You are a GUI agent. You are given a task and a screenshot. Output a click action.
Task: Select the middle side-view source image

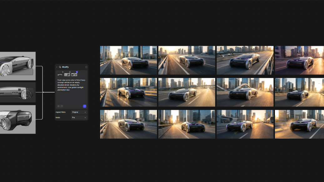(17, 92)
